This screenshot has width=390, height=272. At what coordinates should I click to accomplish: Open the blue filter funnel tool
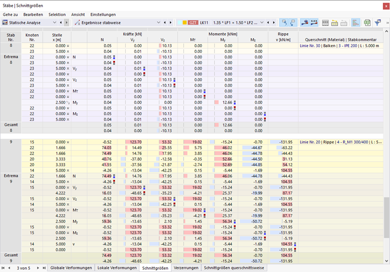point(378,23)
